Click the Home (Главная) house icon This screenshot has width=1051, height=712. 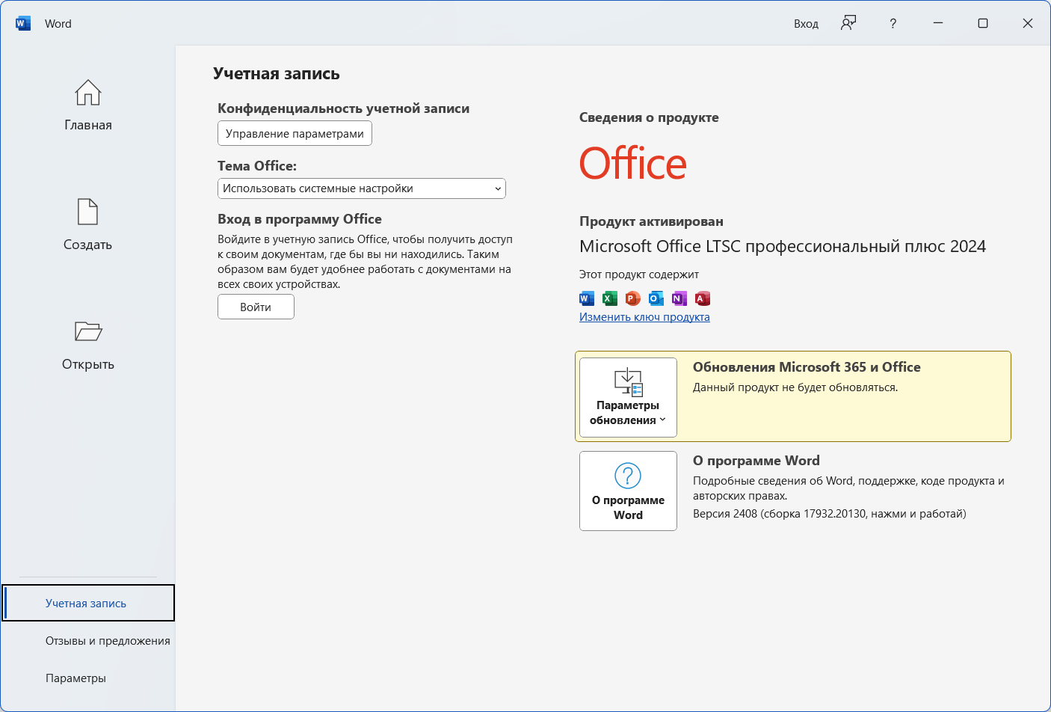click(87, 93)
